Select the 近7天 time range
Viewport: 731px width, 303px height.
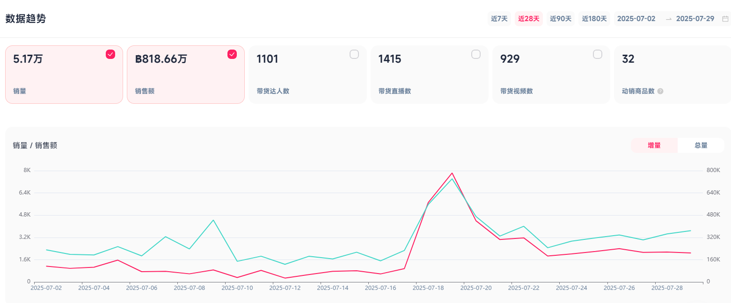pos(499,19)
